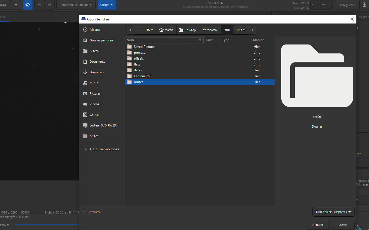Screen dimensions: 369x230
Task: Enable the Dématricer checkbox
Action: pos(84,212)
